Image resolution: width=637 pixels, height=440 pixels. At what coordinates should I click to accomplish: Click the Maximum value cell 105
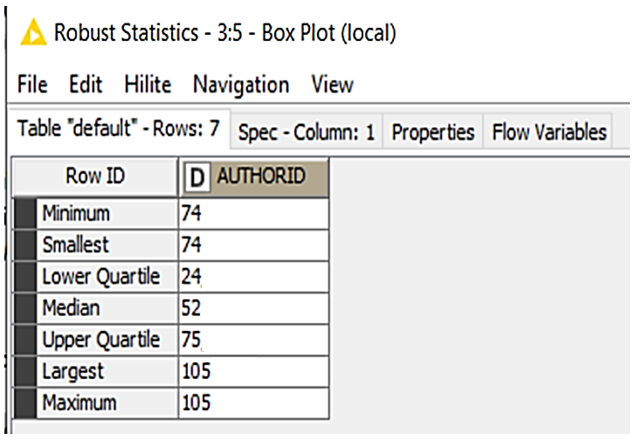253,403
